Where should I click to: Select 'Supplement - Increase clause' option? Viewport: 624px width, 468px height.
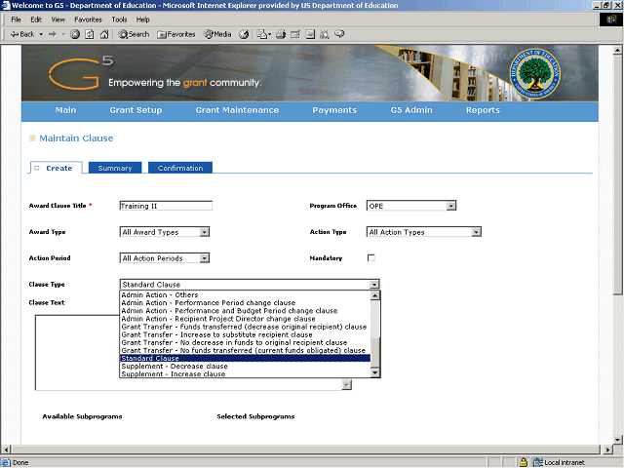(245, 374)
